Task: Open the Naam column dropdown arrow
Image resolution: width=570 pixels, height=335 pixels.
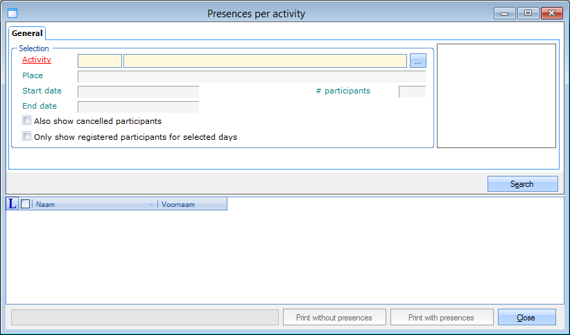Action: 151,205
